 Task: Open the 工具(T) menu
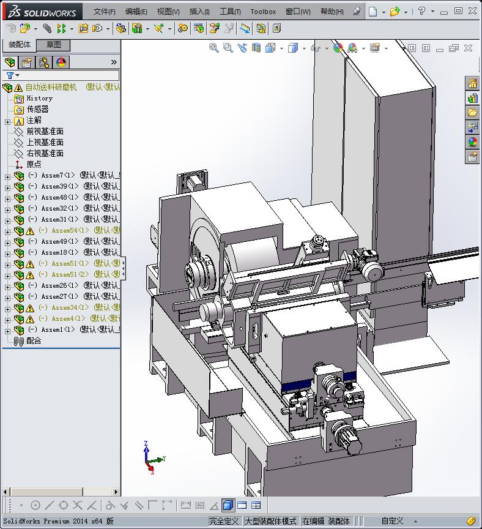tap(230, 12)
